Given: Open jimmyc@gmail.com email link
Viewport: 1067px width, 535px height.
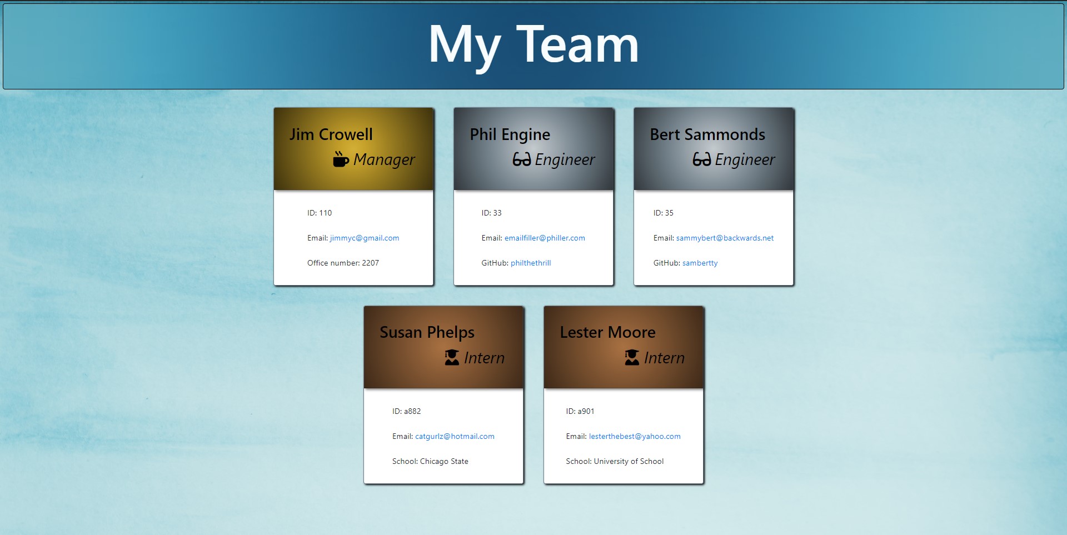Looking at the screenshot, I should (364, 238).
